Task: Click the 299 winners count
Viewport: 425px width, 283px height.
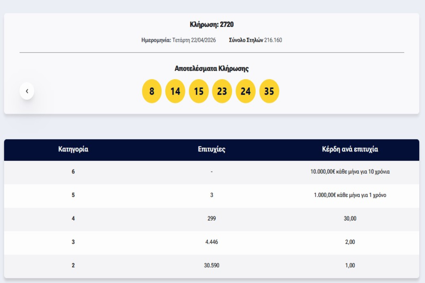Action: coord(211,219)
